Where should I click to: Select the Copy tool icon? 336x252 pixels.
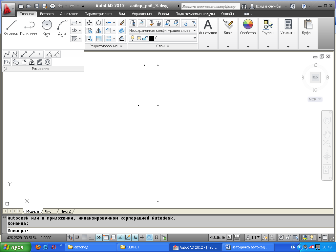(89, 31)
